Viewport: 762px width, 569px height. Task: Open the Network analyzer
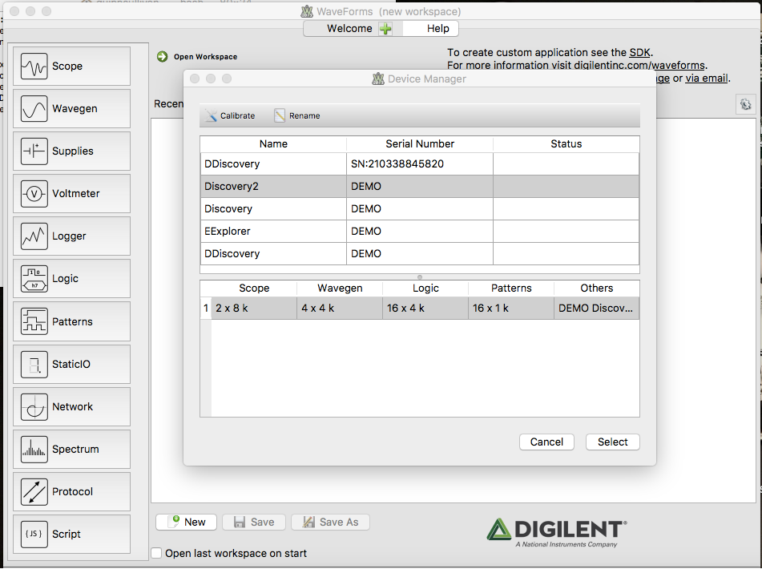click(72, 406)
